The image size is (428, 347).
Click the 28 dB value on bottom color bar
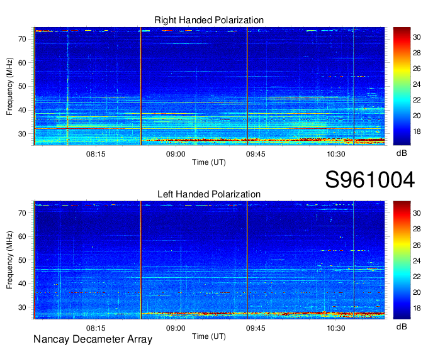[x=417, y=229]
